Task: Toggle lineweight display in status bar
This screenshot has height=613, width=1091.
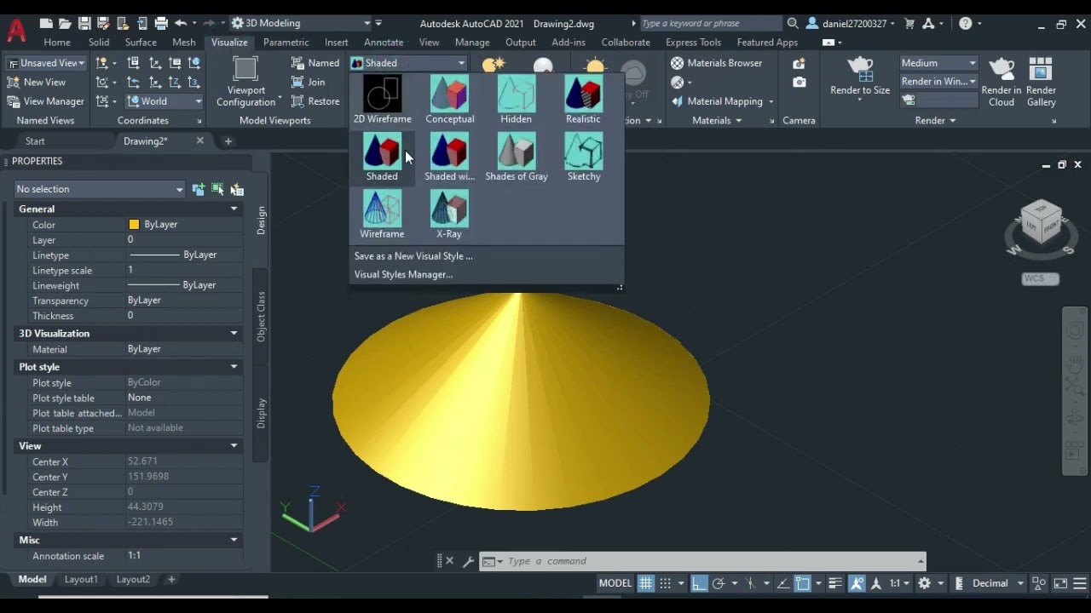Action: 836,583
